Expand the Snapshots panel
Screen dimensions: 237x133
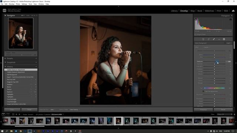pos(5,62)
